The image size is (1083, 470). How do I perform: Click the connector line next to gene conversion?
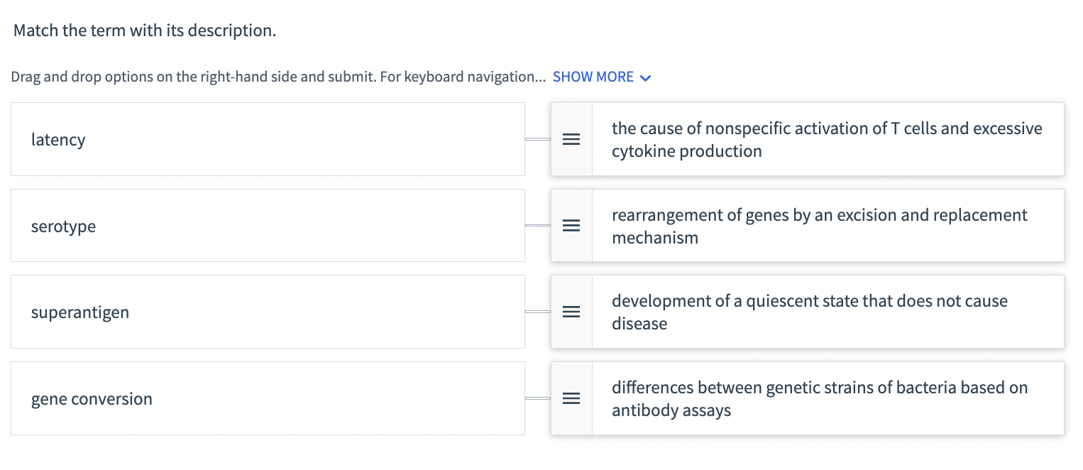tap(538, 398)
